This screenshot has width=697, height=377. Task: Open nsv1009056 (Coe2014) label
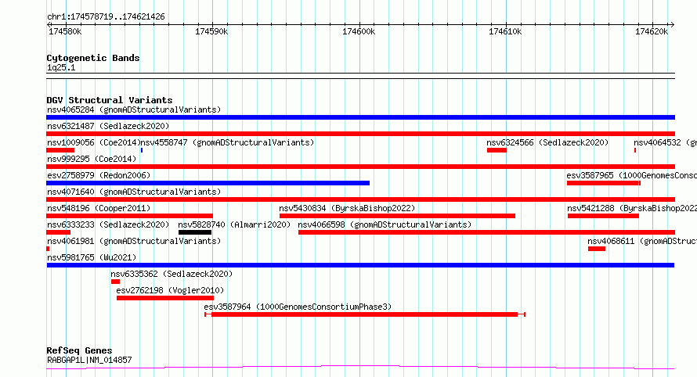click(93, 142)
